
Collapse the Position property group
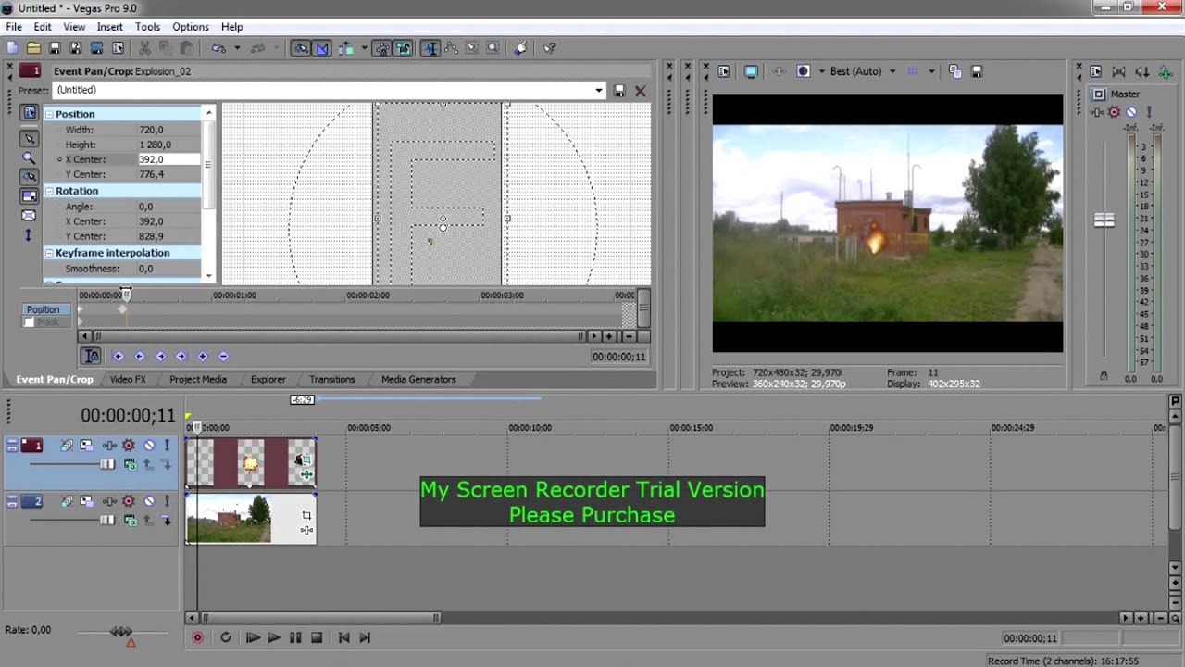tap(49, 114)
